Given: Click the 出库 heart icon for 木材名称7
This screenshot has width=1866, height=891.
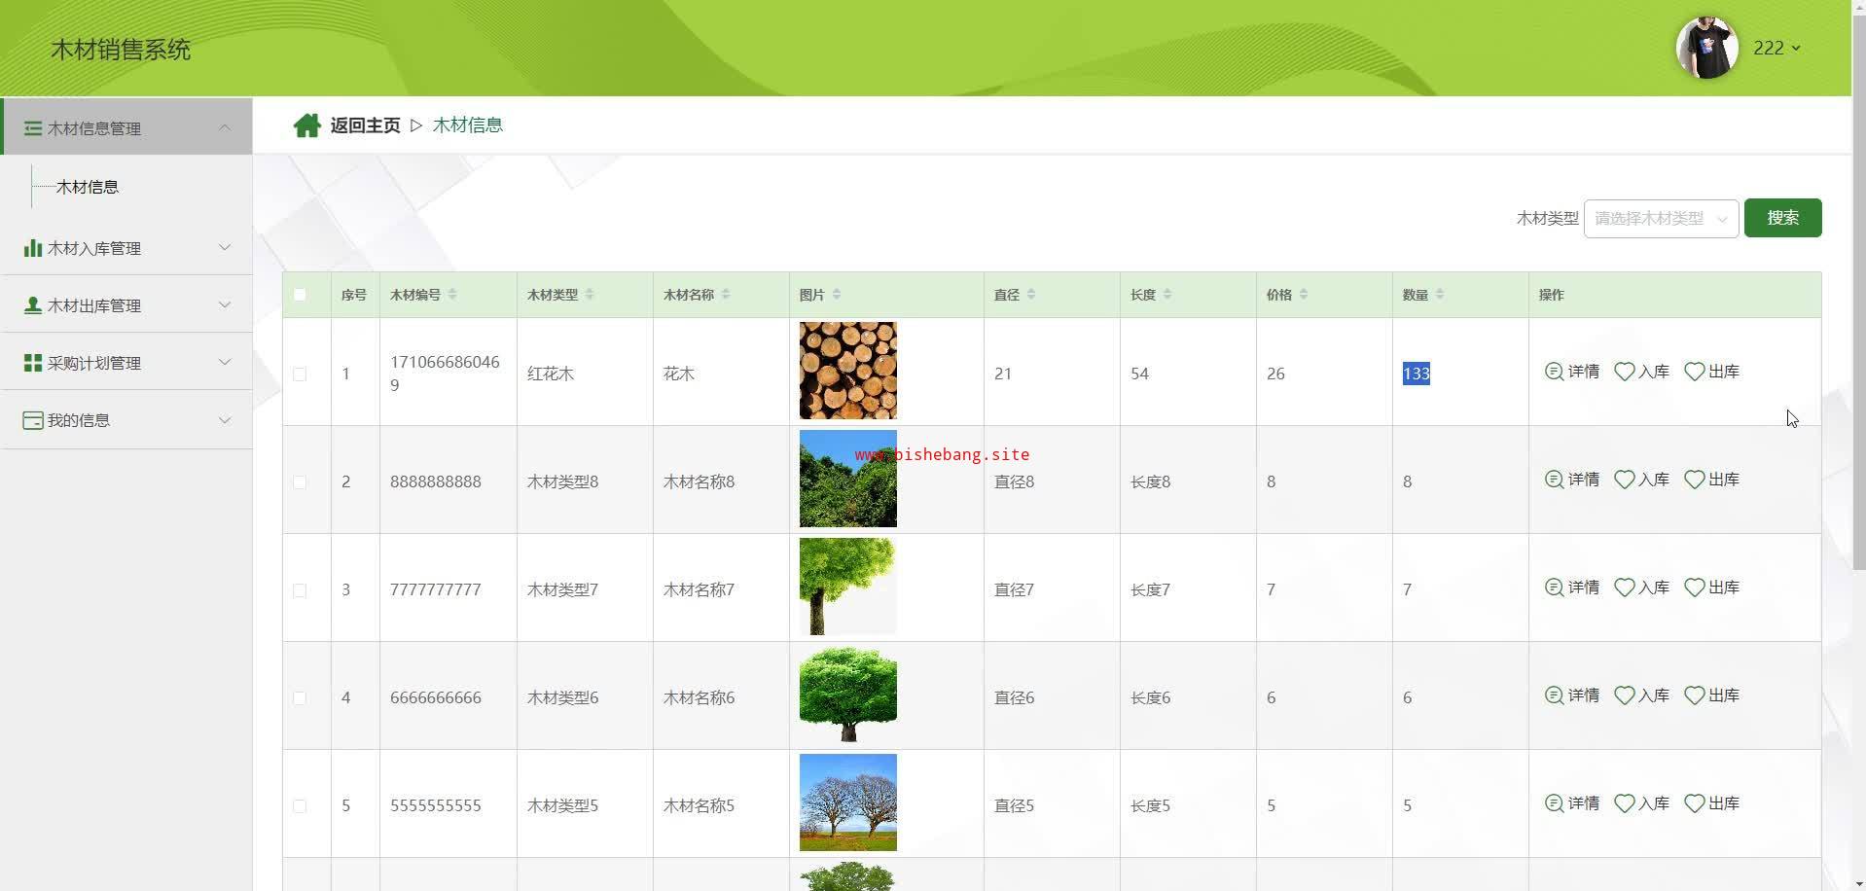Looking at the screenshot, I should pyautogui.click(x=1694, y=588).
